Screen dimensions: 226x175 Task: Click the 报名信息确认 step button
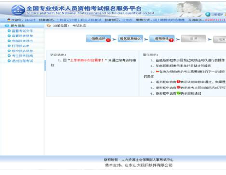click(x=130, y=39)
